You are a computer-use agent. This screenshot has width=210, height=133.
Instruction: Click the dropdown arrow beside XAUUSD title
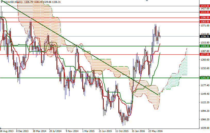point(2,2)
